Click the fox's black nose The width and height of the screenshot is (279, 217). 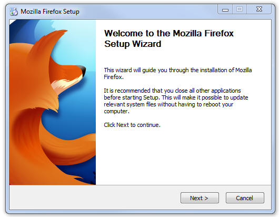(x=82, y=70)
